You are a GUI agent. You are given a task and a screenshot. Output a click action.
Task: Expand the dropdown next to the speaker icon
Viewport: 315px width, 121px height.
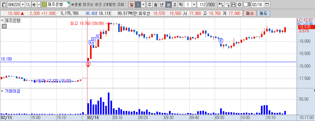[x=39, y=5]
